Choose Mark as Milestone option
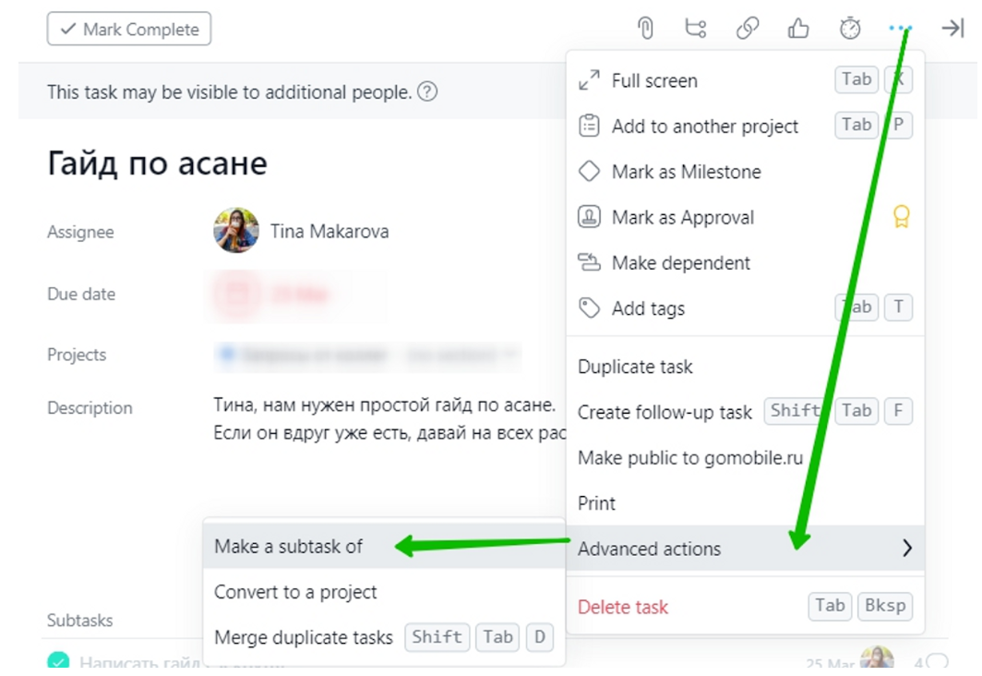The width and height of the screenshot is (982, 676). click(x=686, y=172)
